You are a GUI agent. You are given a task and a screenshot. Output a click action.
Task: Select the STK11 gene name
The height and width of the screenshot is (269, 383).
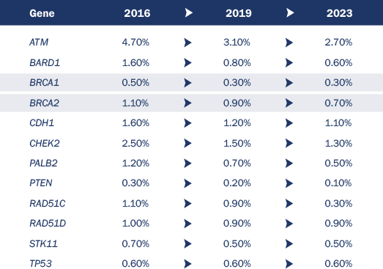point(43,244)
